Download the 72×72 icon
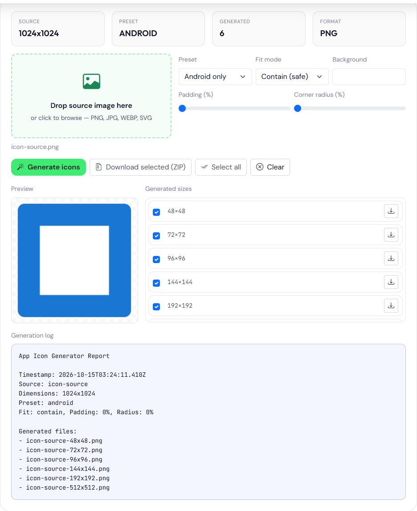 [x=391, y=235]
